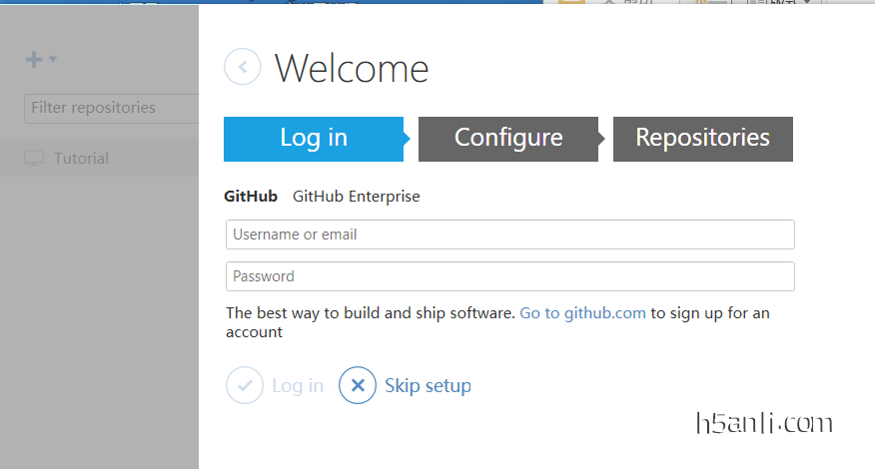Go to the Configure step tab
This screenshot has height=469, width=875.
[x=508, y=139]
